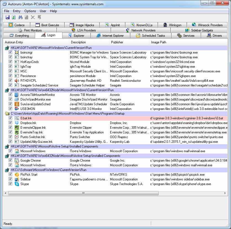The width and height of the screenshot is (231, 229).
Task: Click the horizontal scrollbar right arrow
Action: point(226,193)
